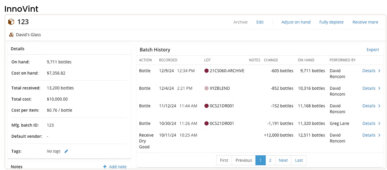Click Adjust on hand
Screen dimensions: 387x170
click(296, 22)
